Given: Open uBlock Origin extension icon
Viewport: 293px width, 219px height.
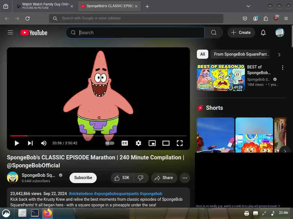Looking at the screenshot, I should point(276,18).
